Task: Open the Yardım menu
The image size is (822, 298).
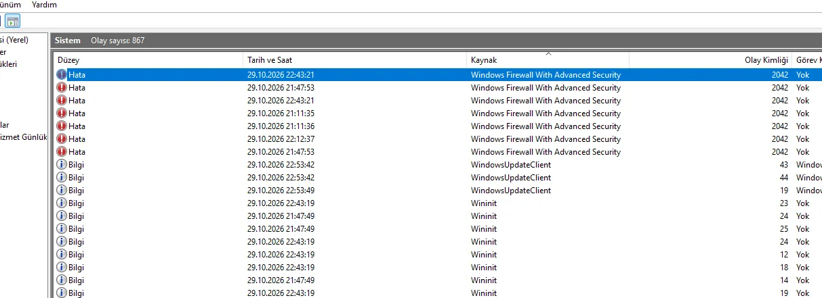Action: [x=44, y=5]
